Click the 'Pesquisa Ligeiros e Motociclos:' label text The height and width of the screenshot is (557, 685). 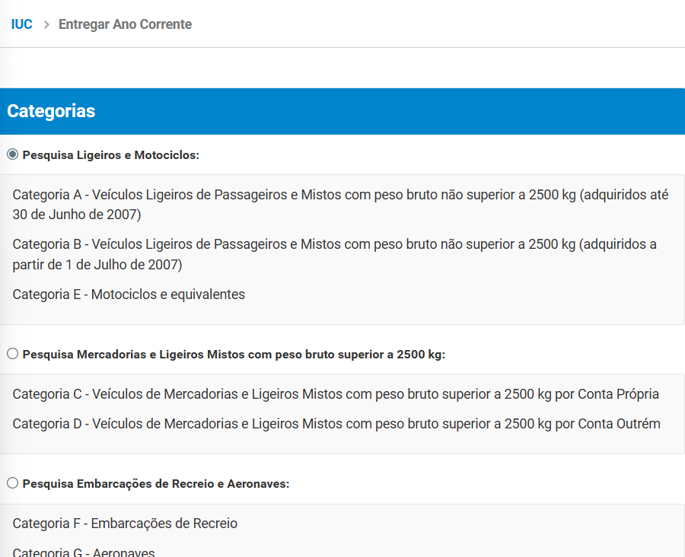tap(110, 155)
